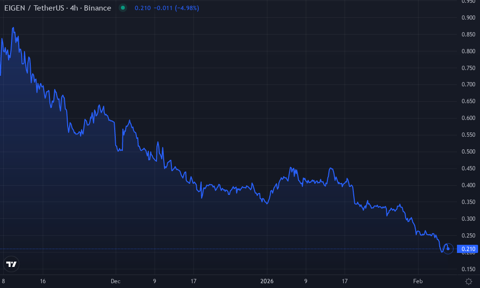Image resolution: width=480 pixels, height=288 pixels.
Task: Click the first 17 date label after Dec
Action: (193, 281)
